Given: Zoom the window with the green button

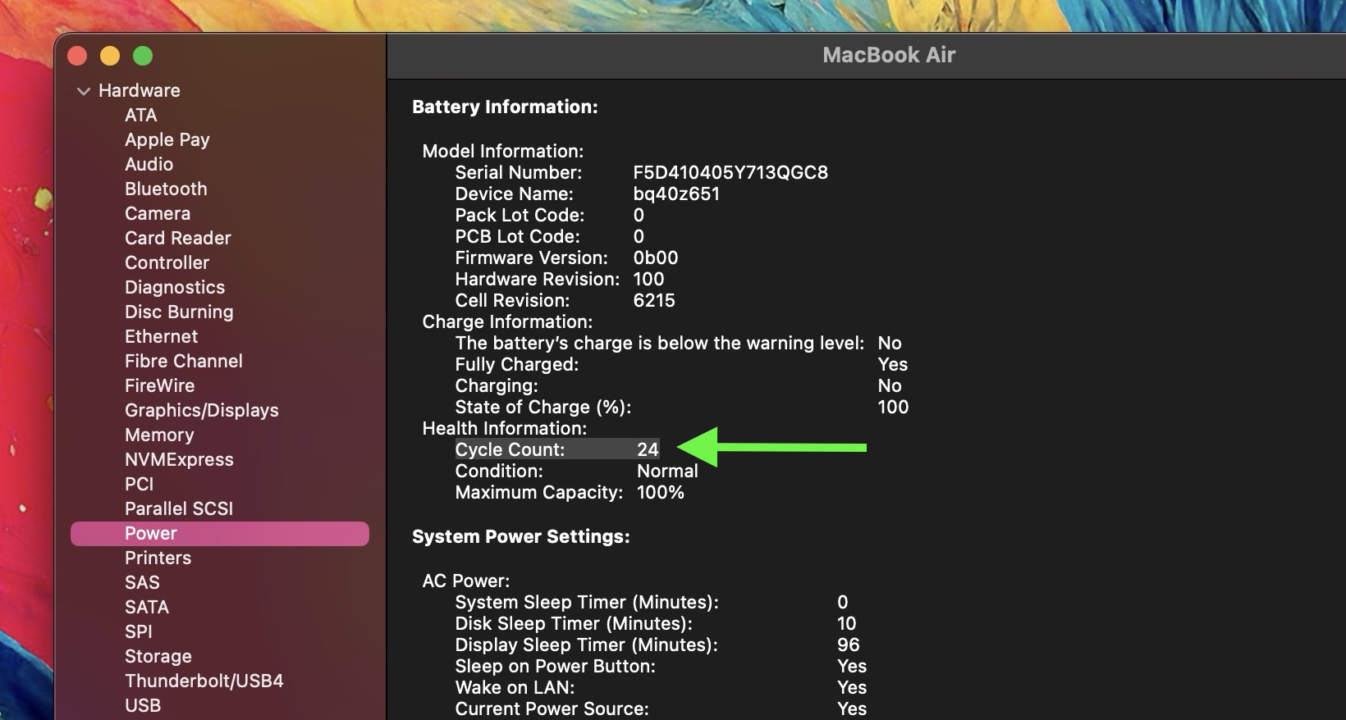Looking at the screenshot, I should point(143,56).
